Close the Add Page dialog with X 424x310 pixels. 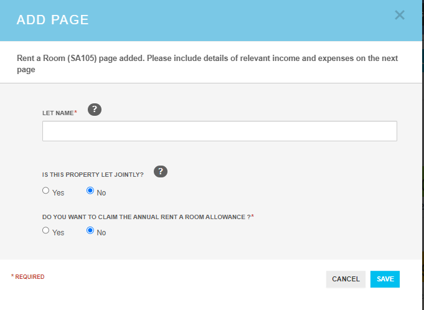[399, 15]
